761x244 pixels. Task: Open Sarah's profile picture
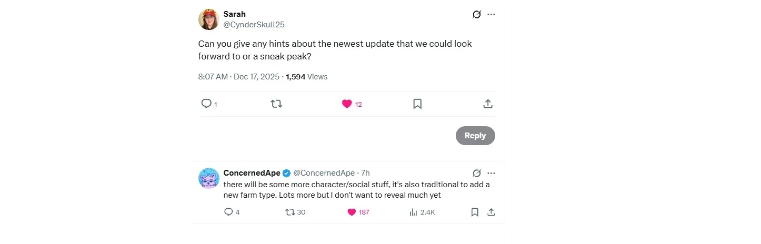pyautogui.click(x=208, y=19)
